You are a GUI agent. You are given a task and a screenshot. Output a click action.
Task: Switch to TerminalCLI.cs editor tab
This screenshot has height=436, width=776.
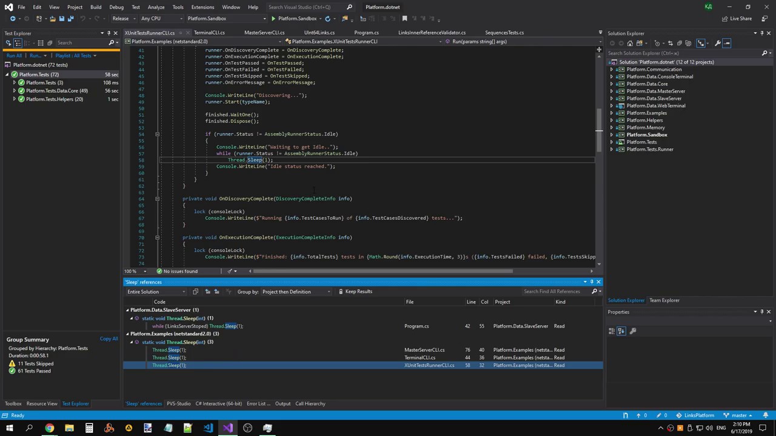209,33
